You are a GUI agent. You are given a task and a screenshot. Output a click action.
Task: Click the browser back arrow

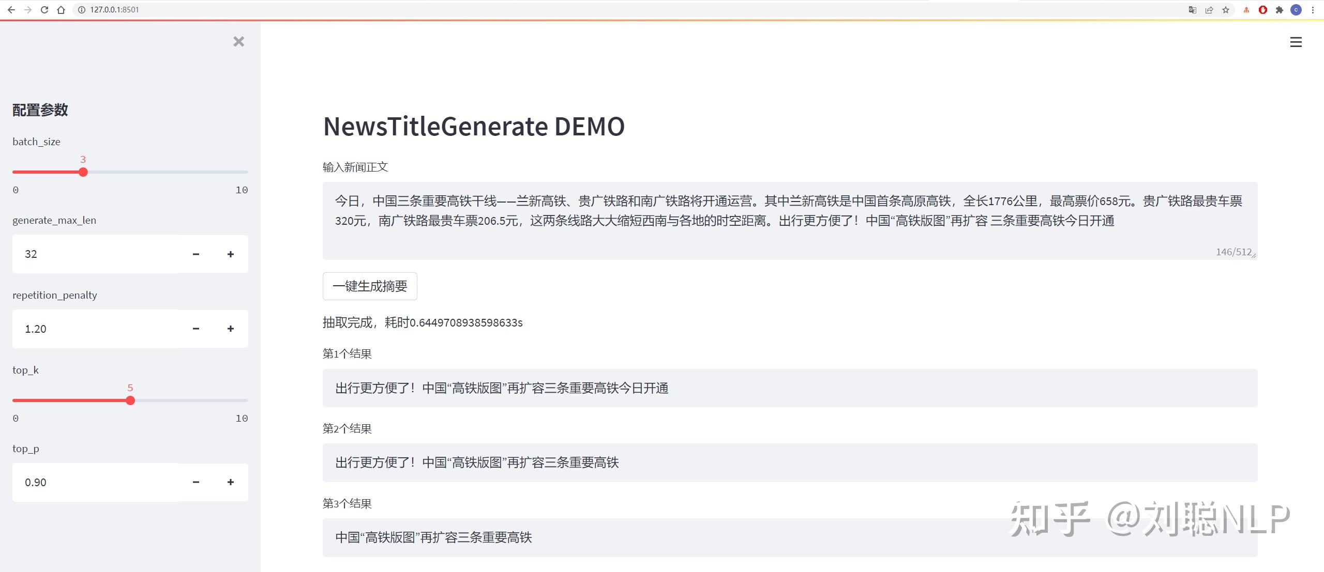click(x=11, y=9)
